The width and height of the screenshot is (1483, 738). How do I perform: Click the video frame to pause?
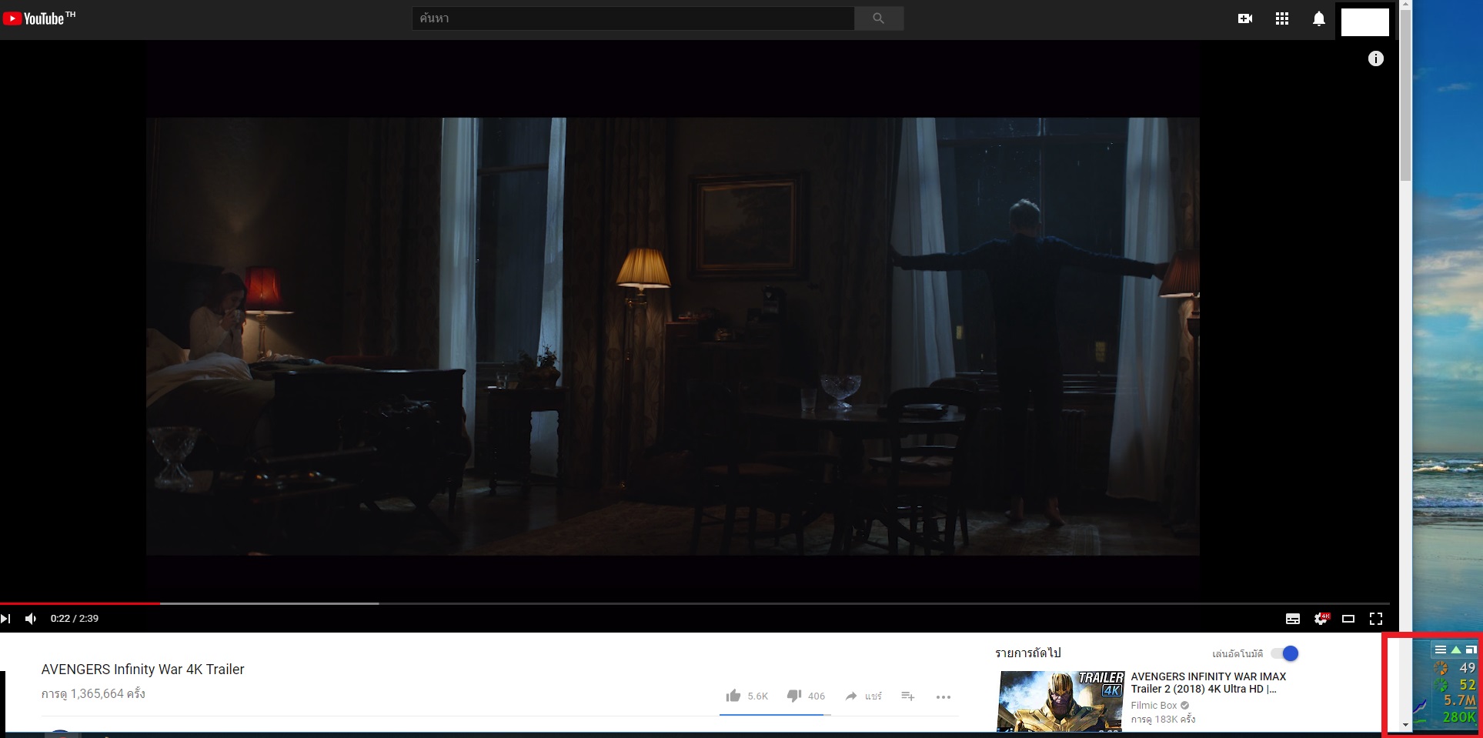[x=673, y=336]
